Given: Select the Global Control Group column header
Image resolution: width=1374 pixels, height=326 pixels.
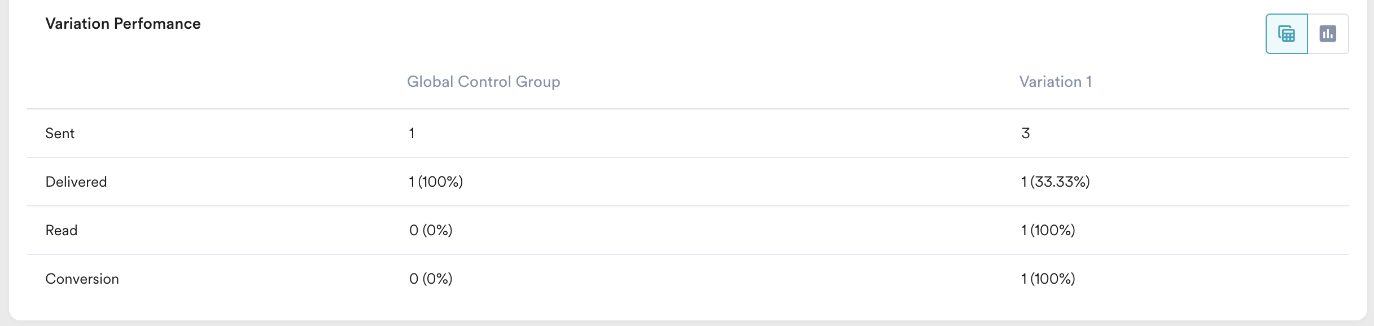Looking at the screenshot, I should pyautogui.click(x=484, y=81).
